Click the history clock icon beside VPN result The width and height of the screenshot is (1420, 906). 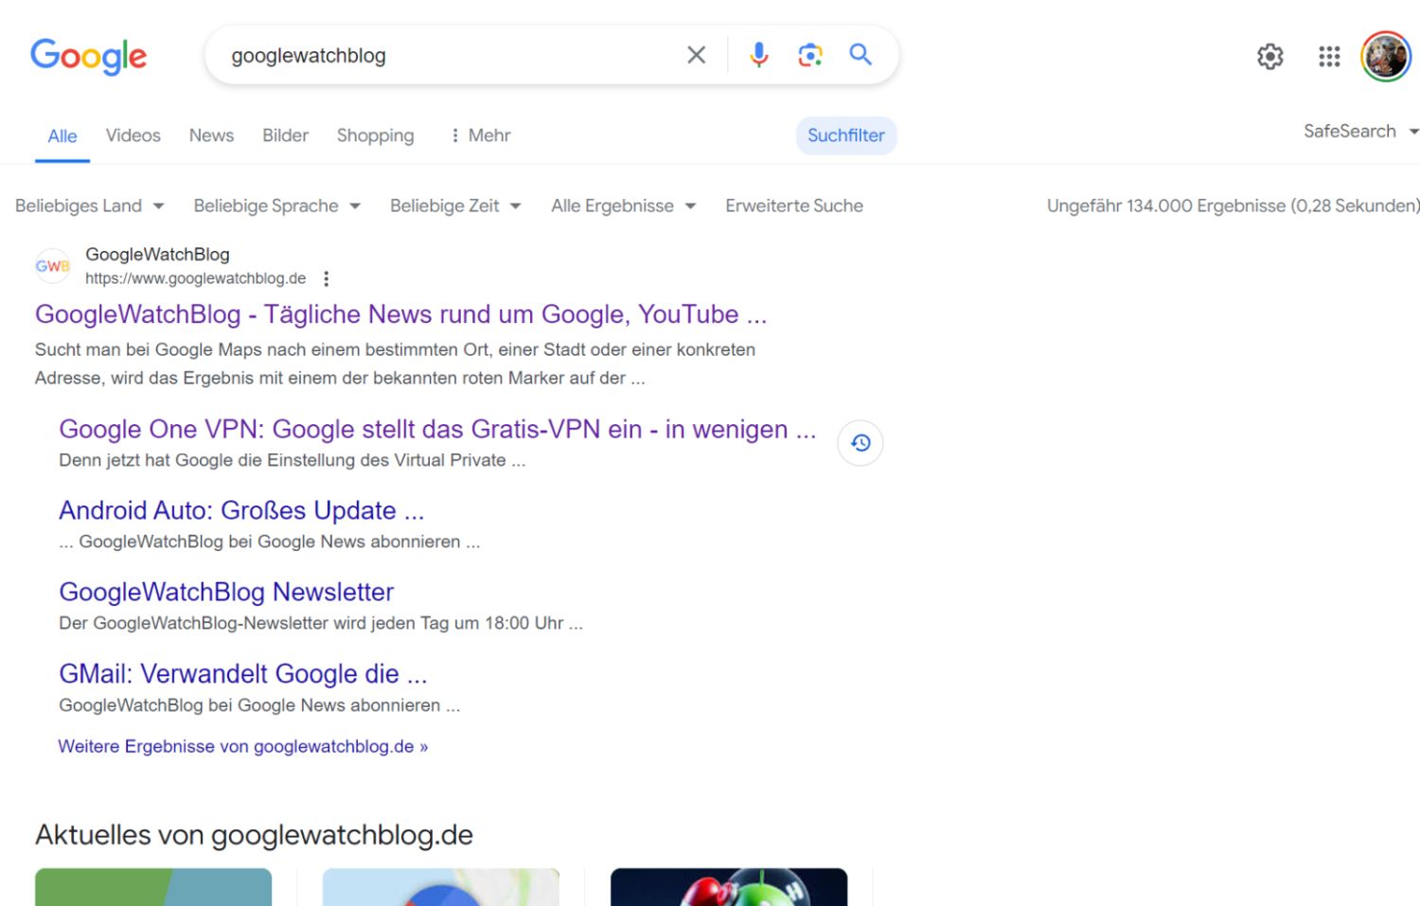point(860,443)
